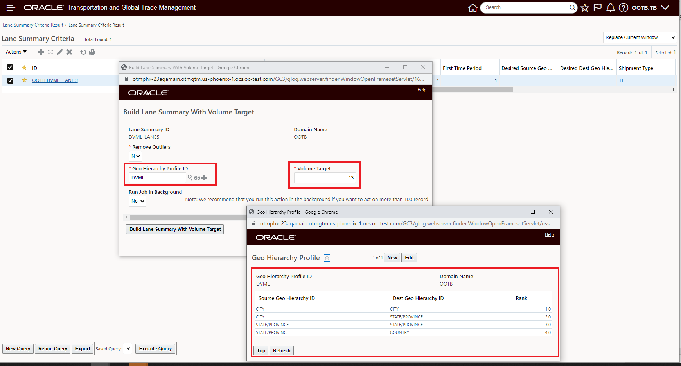Viewport: 681px width, 366px height.
Task: Click the search icon beside Geo Hierarchy Profile ID
Action: (190, 178)
